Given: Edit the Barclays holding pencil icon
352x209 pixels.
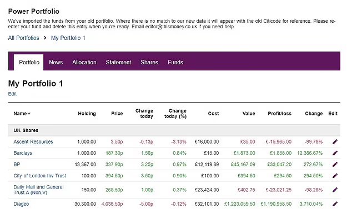Looking at the screenshot, I should tap(335, 153).
